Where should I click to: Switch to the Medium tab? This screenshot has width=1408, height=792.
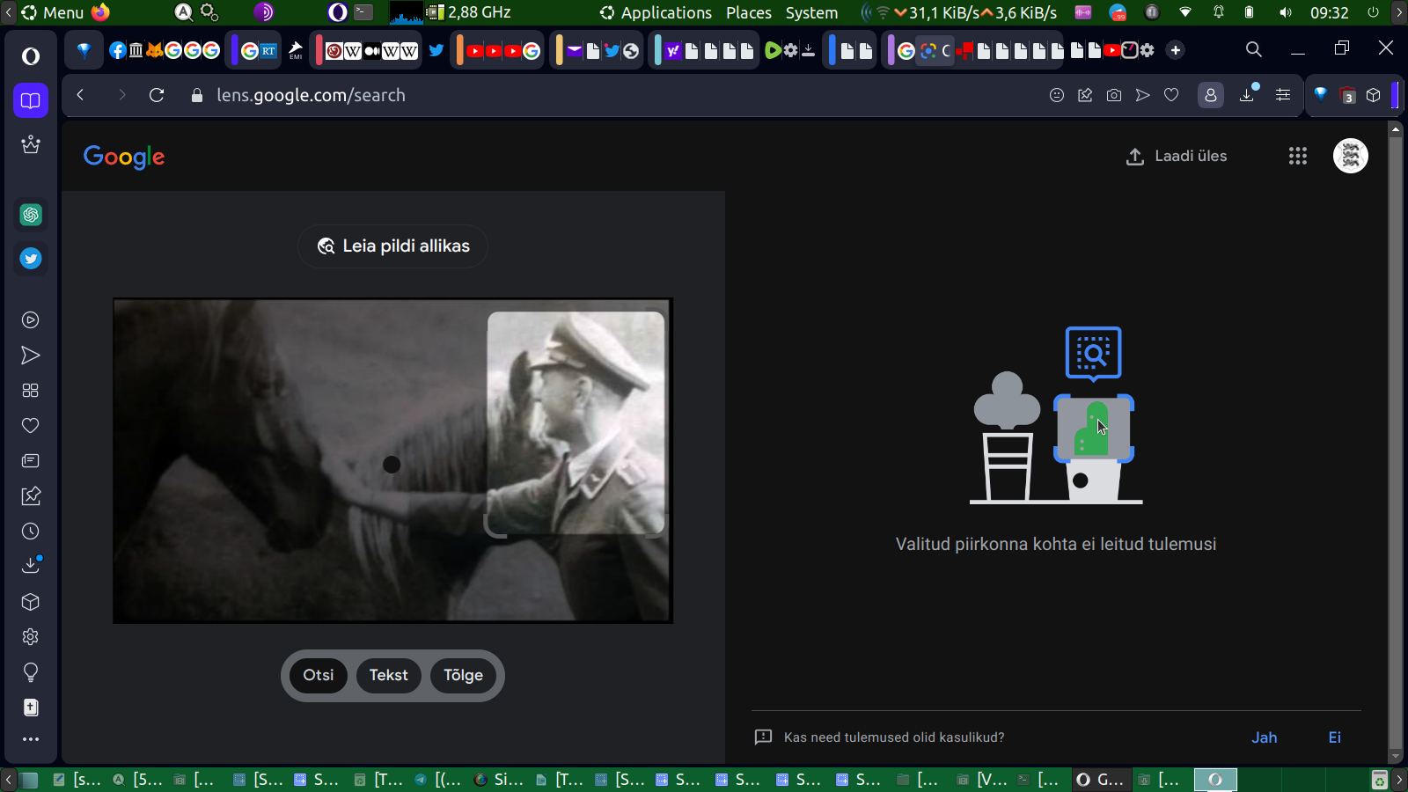coord(372,50)
